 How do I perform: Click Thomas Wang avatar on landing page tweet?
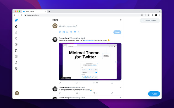55,39
